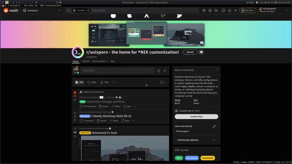Click the image upload icon beside Create Post
This screenshot has height=164, width=292.
point(159,71)
